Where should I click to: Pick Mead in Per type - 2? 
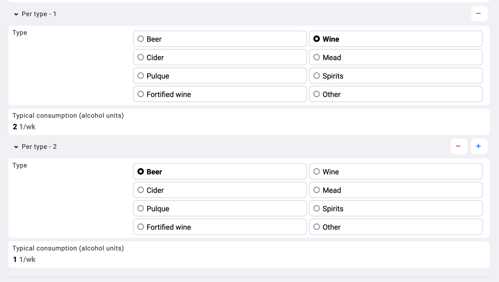(x=395, y=190)
